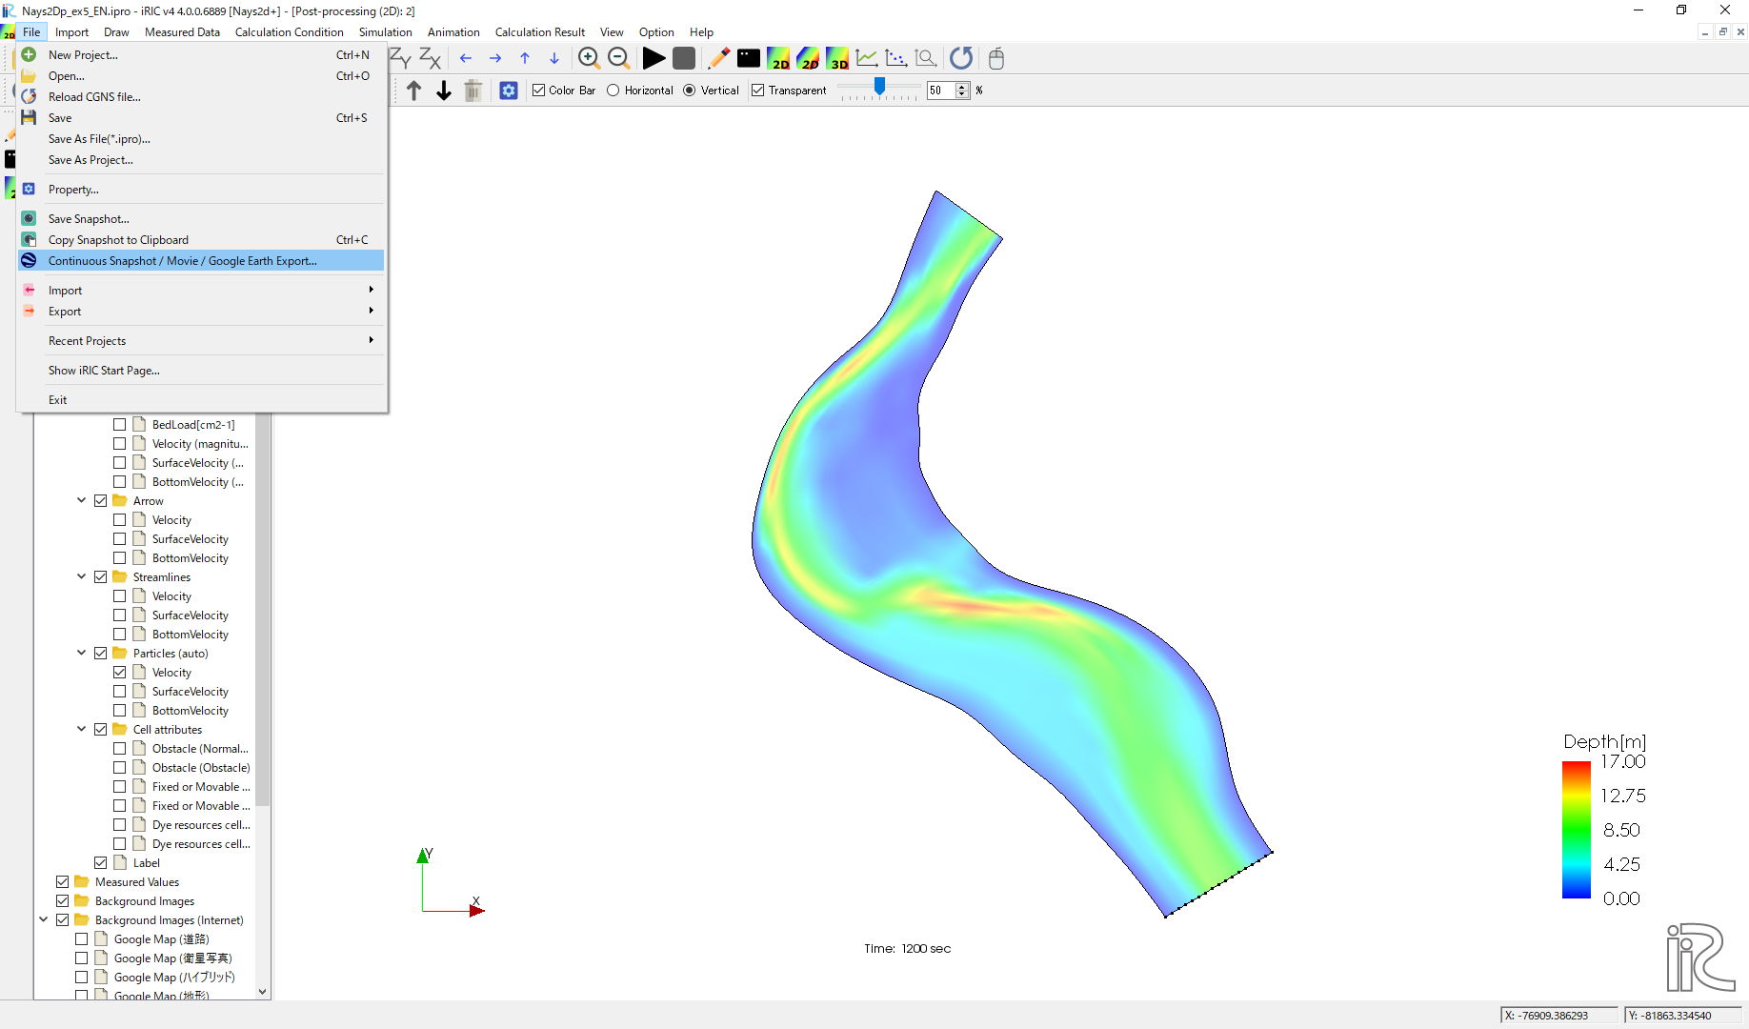
Task: Choose Open... from the File menu
Action: pyautogui.click(x=201, y=76)
